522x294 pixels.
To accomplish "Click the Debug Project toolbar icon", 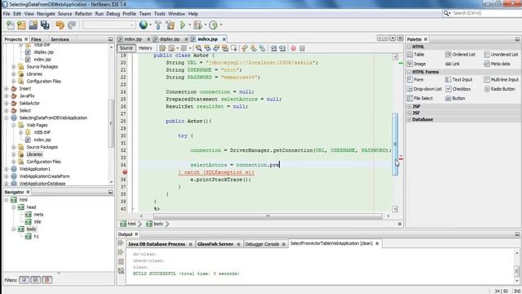I will pyautogui.click(x=197, y=25).
